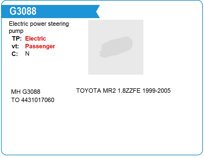
Task: Click the empty area below the references
Action: click(x=101, y=129)
